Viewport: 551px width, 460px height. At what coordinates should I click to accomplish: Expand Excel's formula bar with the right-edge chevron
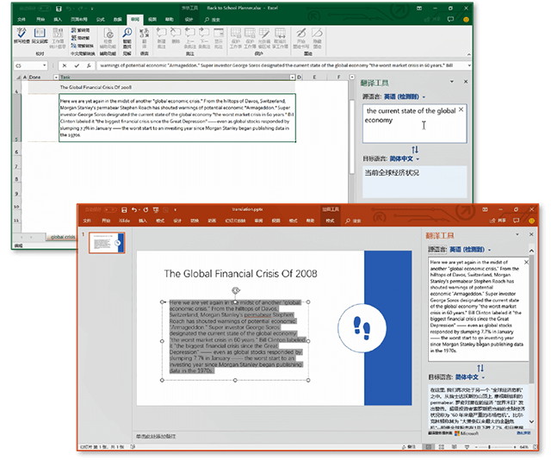(x=469, y=65)
